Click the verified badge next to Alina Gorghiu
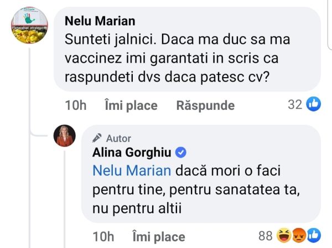Screen dimensions: 332x248 click(181, 153)
